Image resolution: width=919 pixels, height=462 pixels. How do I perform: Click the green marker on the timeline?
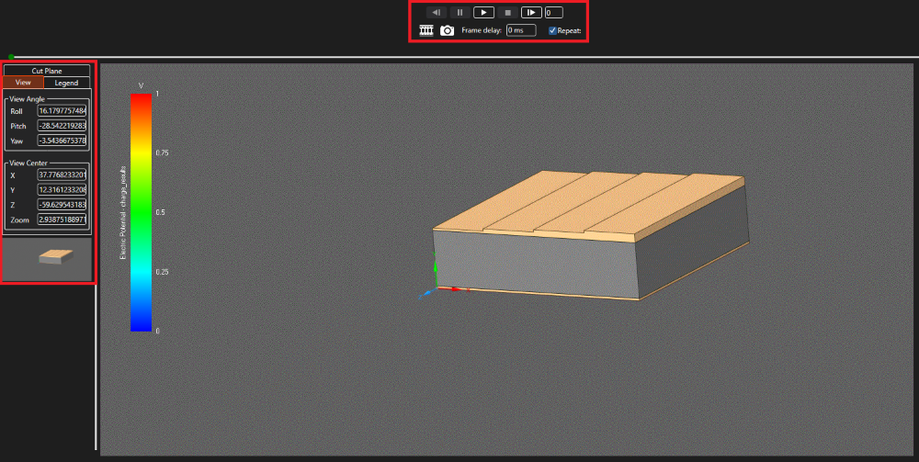pyautogui.click(x=11, y=57)
